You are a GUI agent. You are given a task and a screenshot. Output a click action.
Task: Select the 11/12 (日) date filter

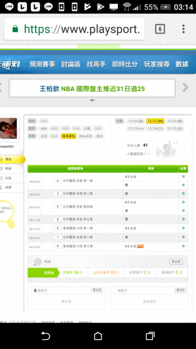click(x=175, y=121)
